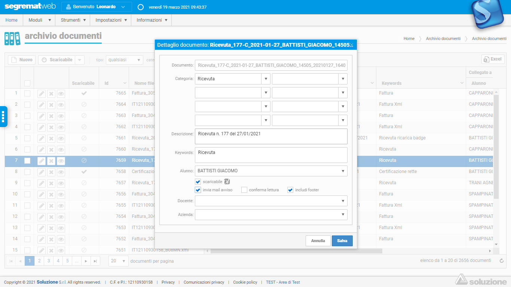Click the icon next to scaricabile checkbox
This screenshot has height=287, width=511.
[x=227, y=182]
